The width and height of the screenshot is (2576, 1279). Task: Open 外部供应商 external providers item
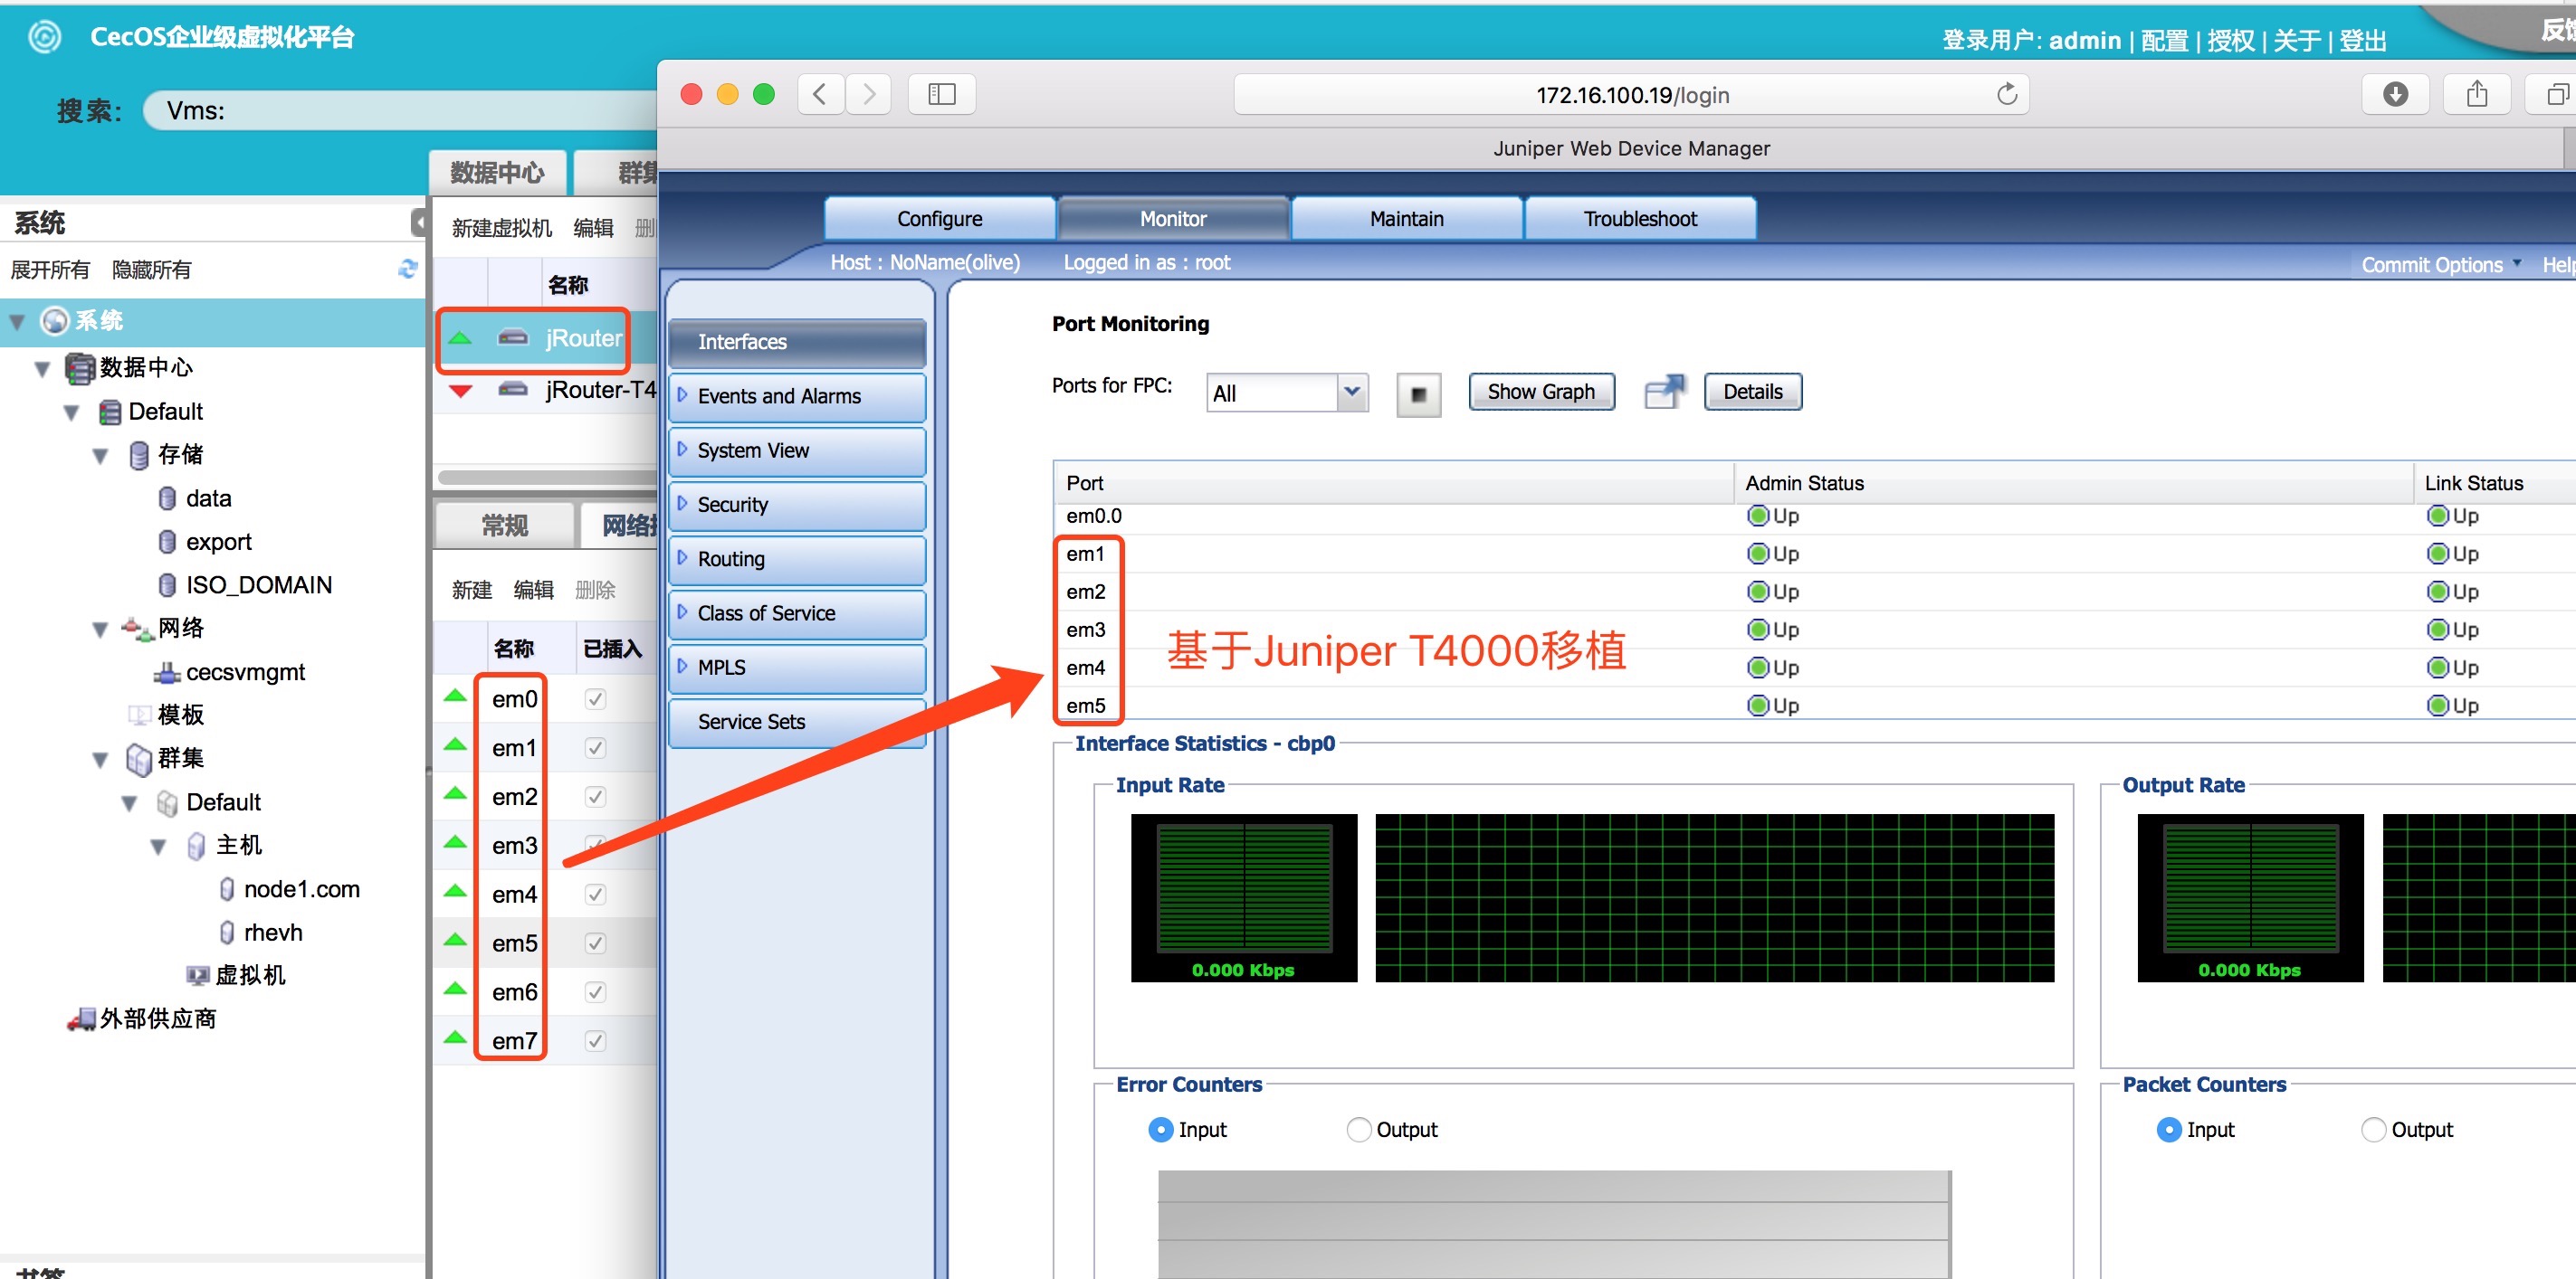click(141, 1018)
